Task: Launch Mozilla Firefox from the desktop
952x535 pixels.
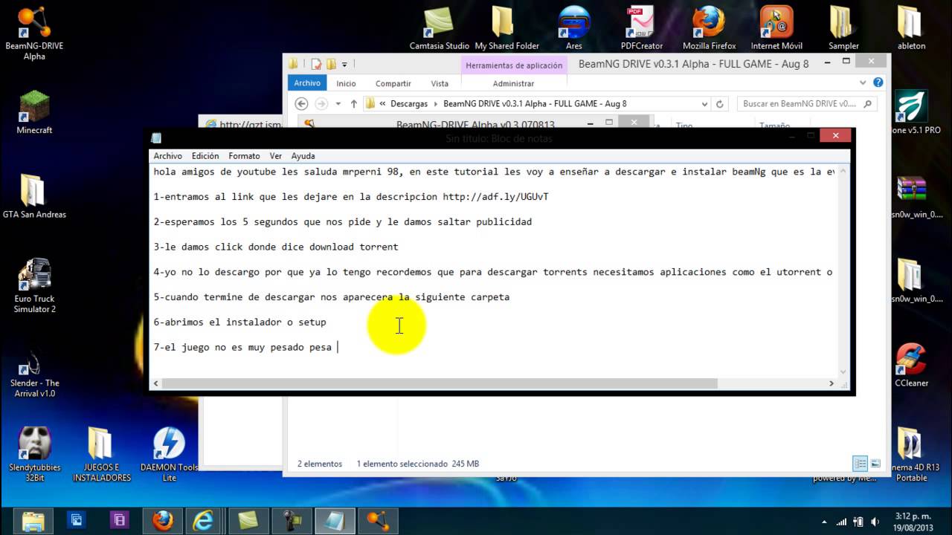Action: (709, 29)
